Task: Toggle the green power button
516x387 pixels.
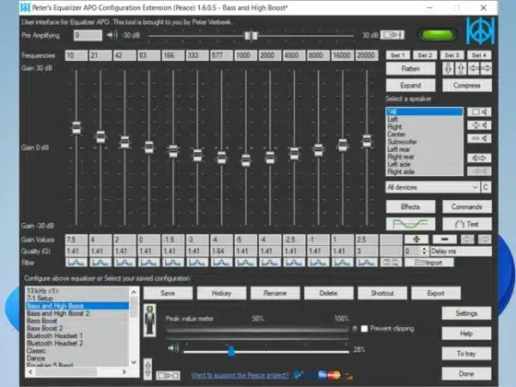Action: (x=437, y=35)
